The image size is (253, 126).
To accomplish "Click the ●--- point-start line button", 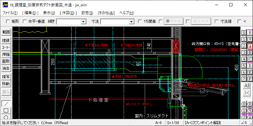I will (x=173, y=21).
